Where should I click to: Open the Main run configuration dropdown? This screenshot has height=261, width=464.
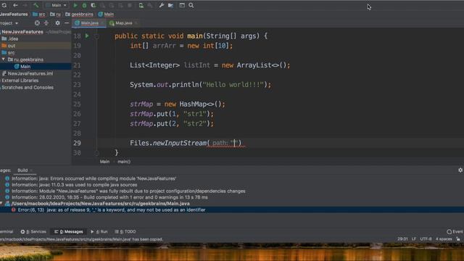coord(57,5)
